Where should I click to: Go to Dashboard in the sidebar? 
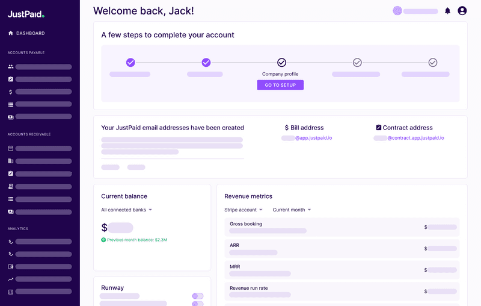coord(30,33)
